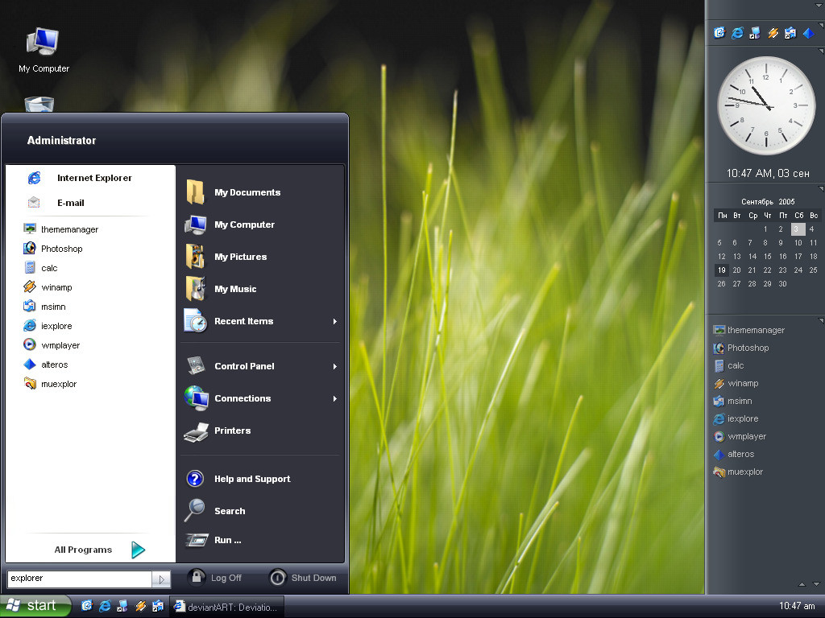Expand the Connections submenu arrow
Image resolution: width=825 pixels, height=618 pixels.
click(x=334, y=399)
